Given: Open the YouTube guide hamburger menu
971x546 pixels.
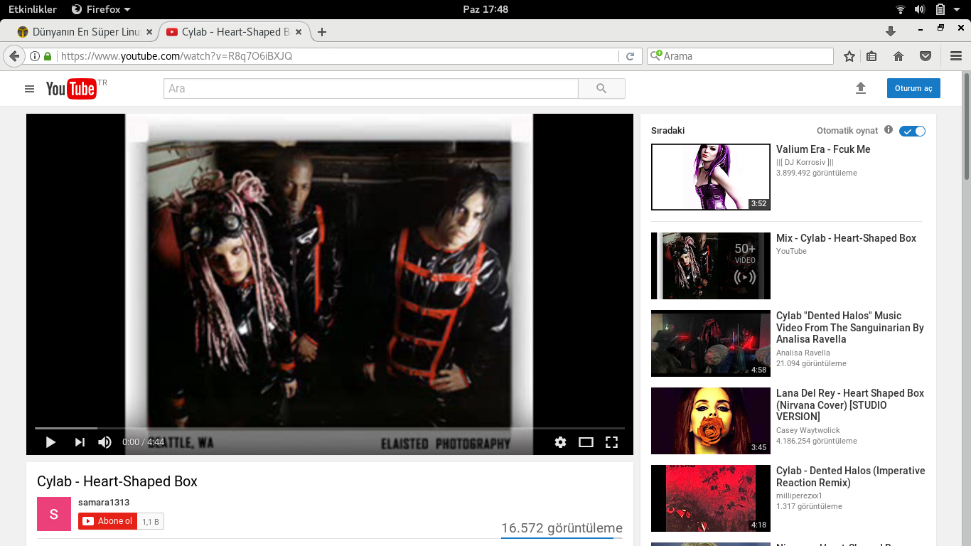Looking at the screenshot, I should (29, 89).
